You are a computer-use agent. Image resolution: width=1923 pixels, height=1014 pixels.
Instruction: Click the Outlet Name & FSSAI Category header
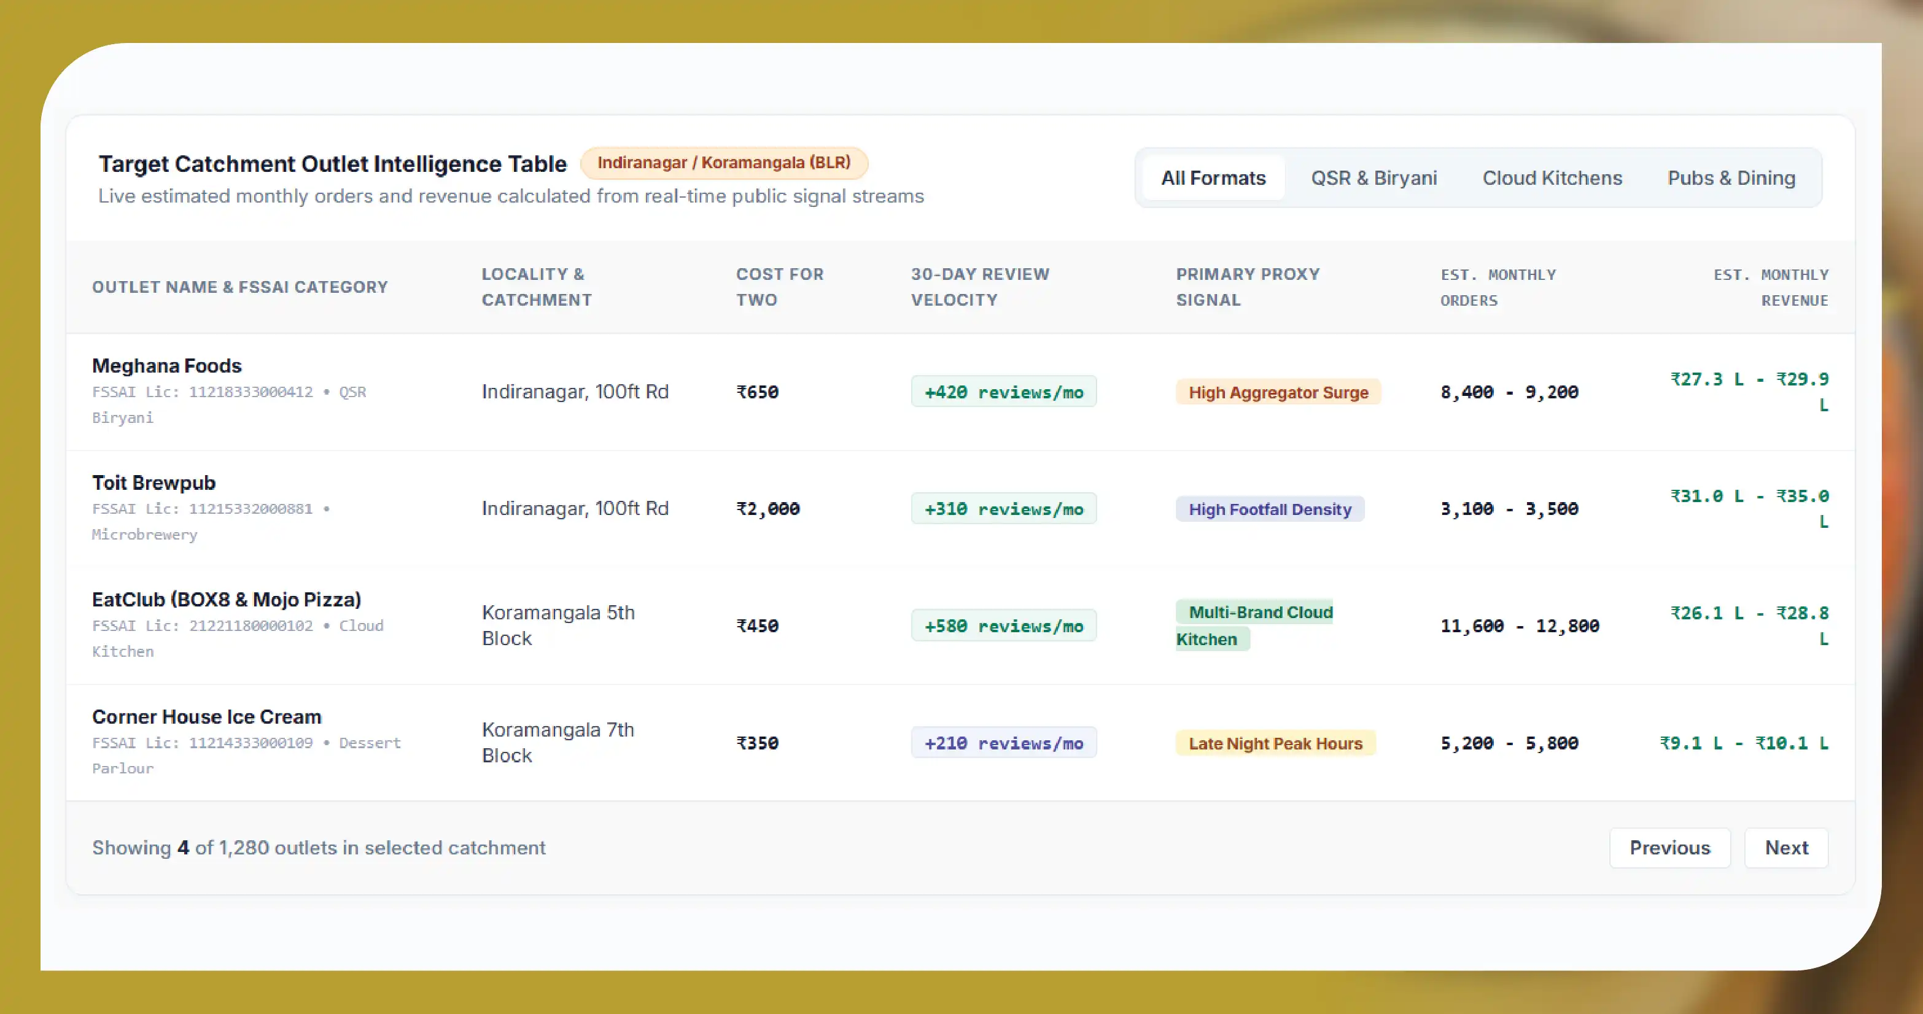[x=239, y=287]
